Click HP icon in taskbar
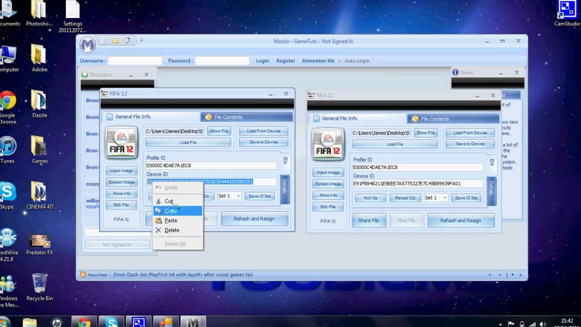The height and width of the screenshot is (327, 581). pos(57,322)
